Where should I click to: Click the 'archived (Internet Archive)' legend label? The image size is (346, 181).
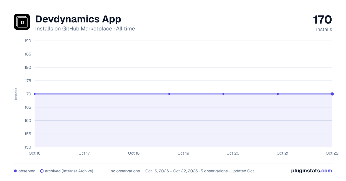tap(69, 171)
